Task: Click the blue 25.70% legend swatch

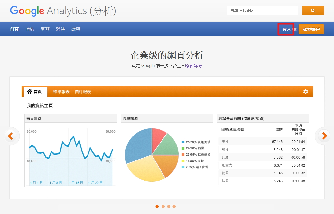Action: (x=183, y=142)
